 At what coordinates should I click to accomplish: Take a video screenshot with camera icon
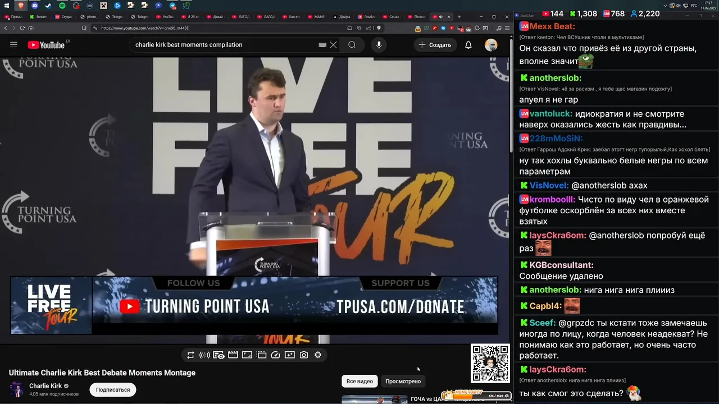click(x=304, y=355)
